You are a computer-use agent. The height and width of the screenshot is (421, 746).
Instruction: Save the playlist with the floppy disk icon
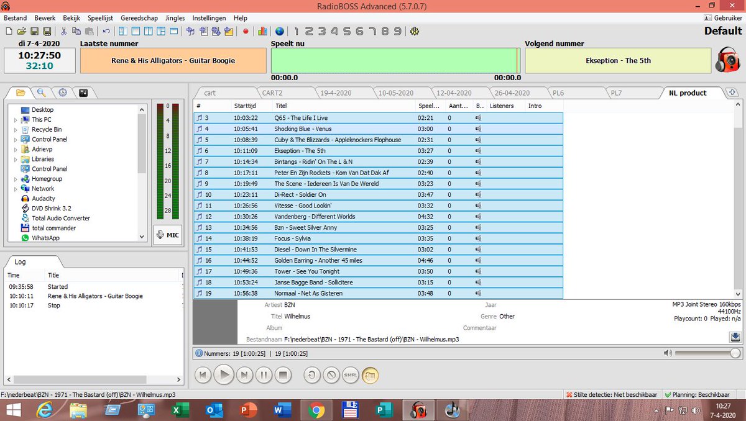point(34,31)
